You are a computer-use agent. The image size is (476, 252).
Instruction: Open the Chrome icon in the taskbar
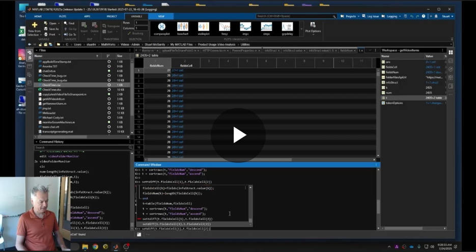click(x=95, y=247)
